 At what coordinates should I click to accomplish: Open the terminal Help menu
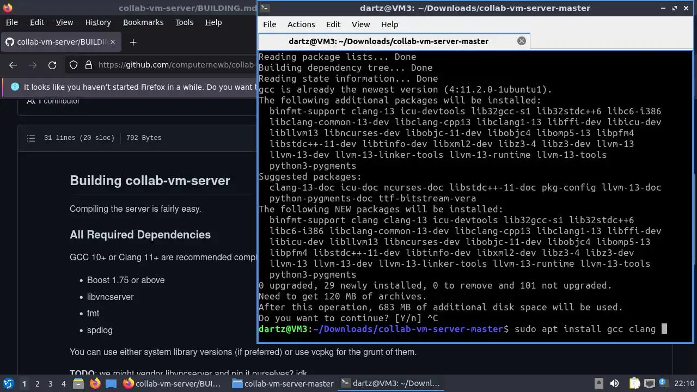pos(389,24)
